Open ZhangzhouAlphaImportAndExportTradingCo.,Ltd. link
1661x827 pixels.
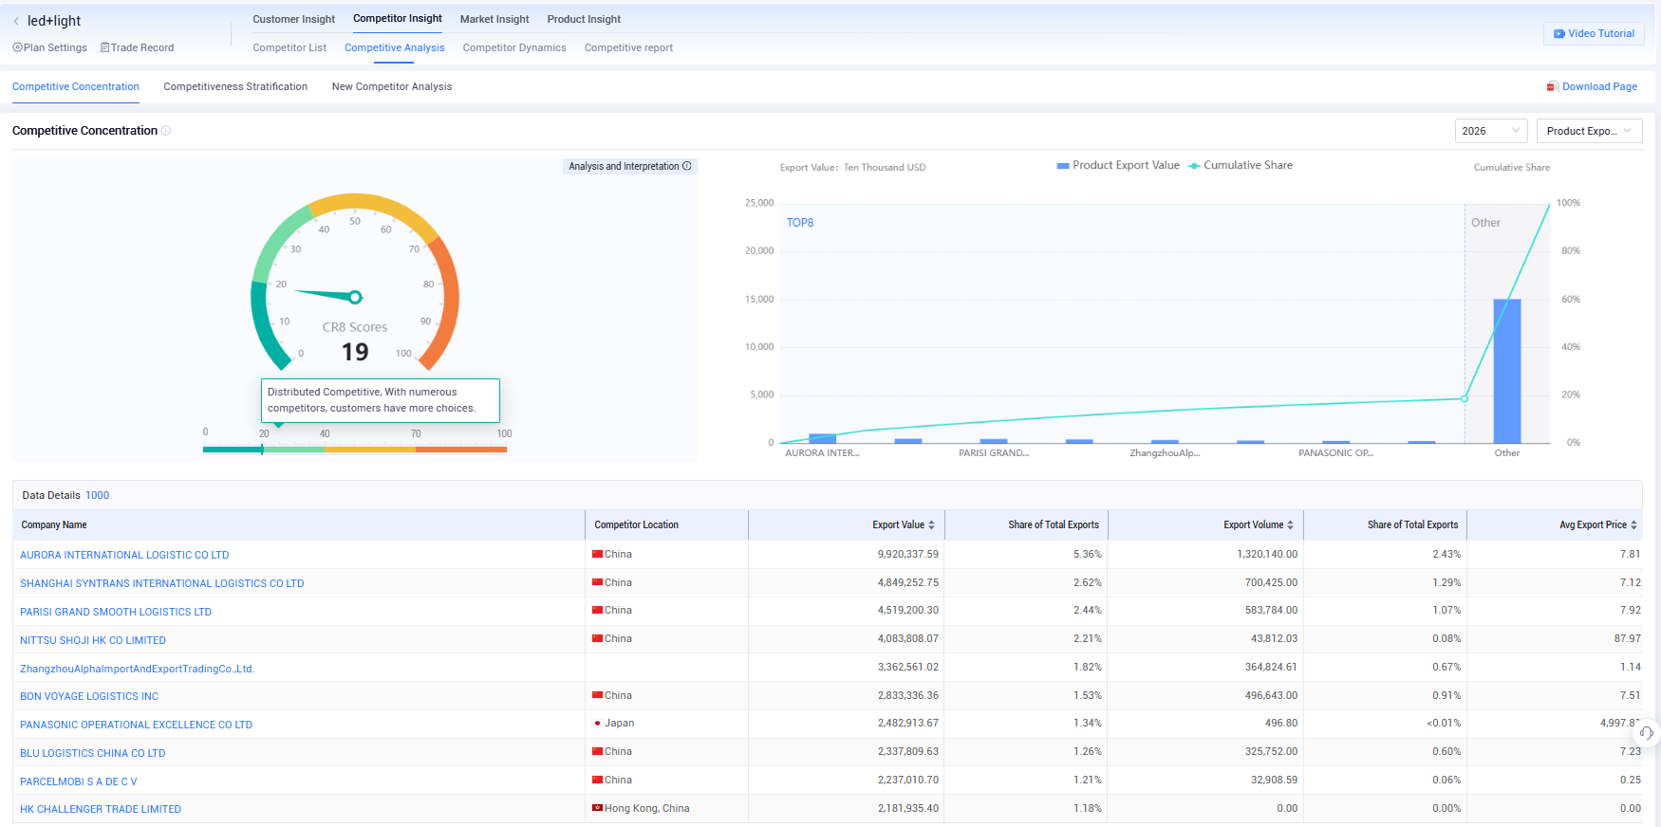coord(138,669)
